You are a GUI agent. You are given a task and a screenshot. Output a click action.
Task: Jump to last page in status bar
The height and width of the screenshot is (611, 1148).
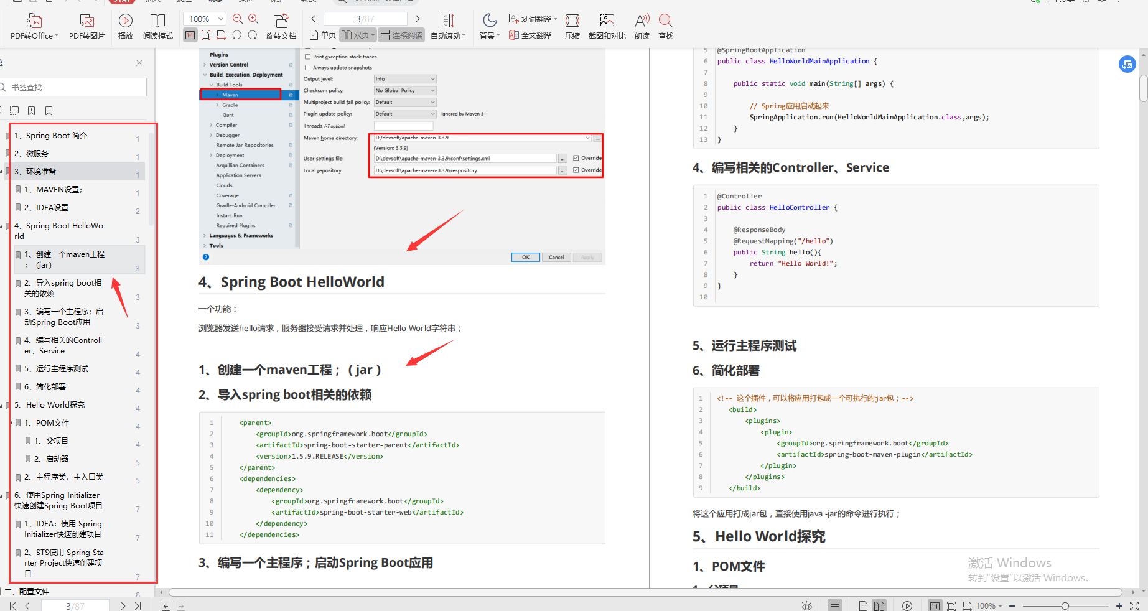(x=138, y=605)
